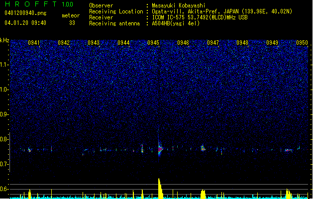Click the 0.6 kHz axis label
313x199 pixels.
pyautogui.click(x=4, y=189)
